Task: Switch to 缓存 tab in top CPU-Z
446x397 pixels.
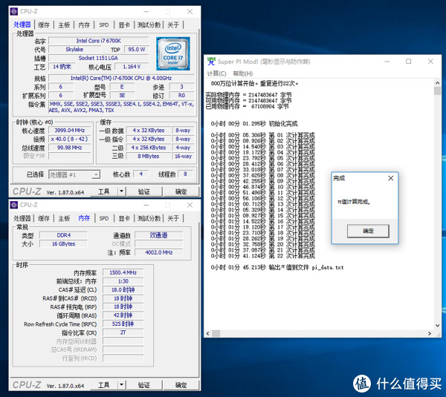Action: tap(44, 25)
